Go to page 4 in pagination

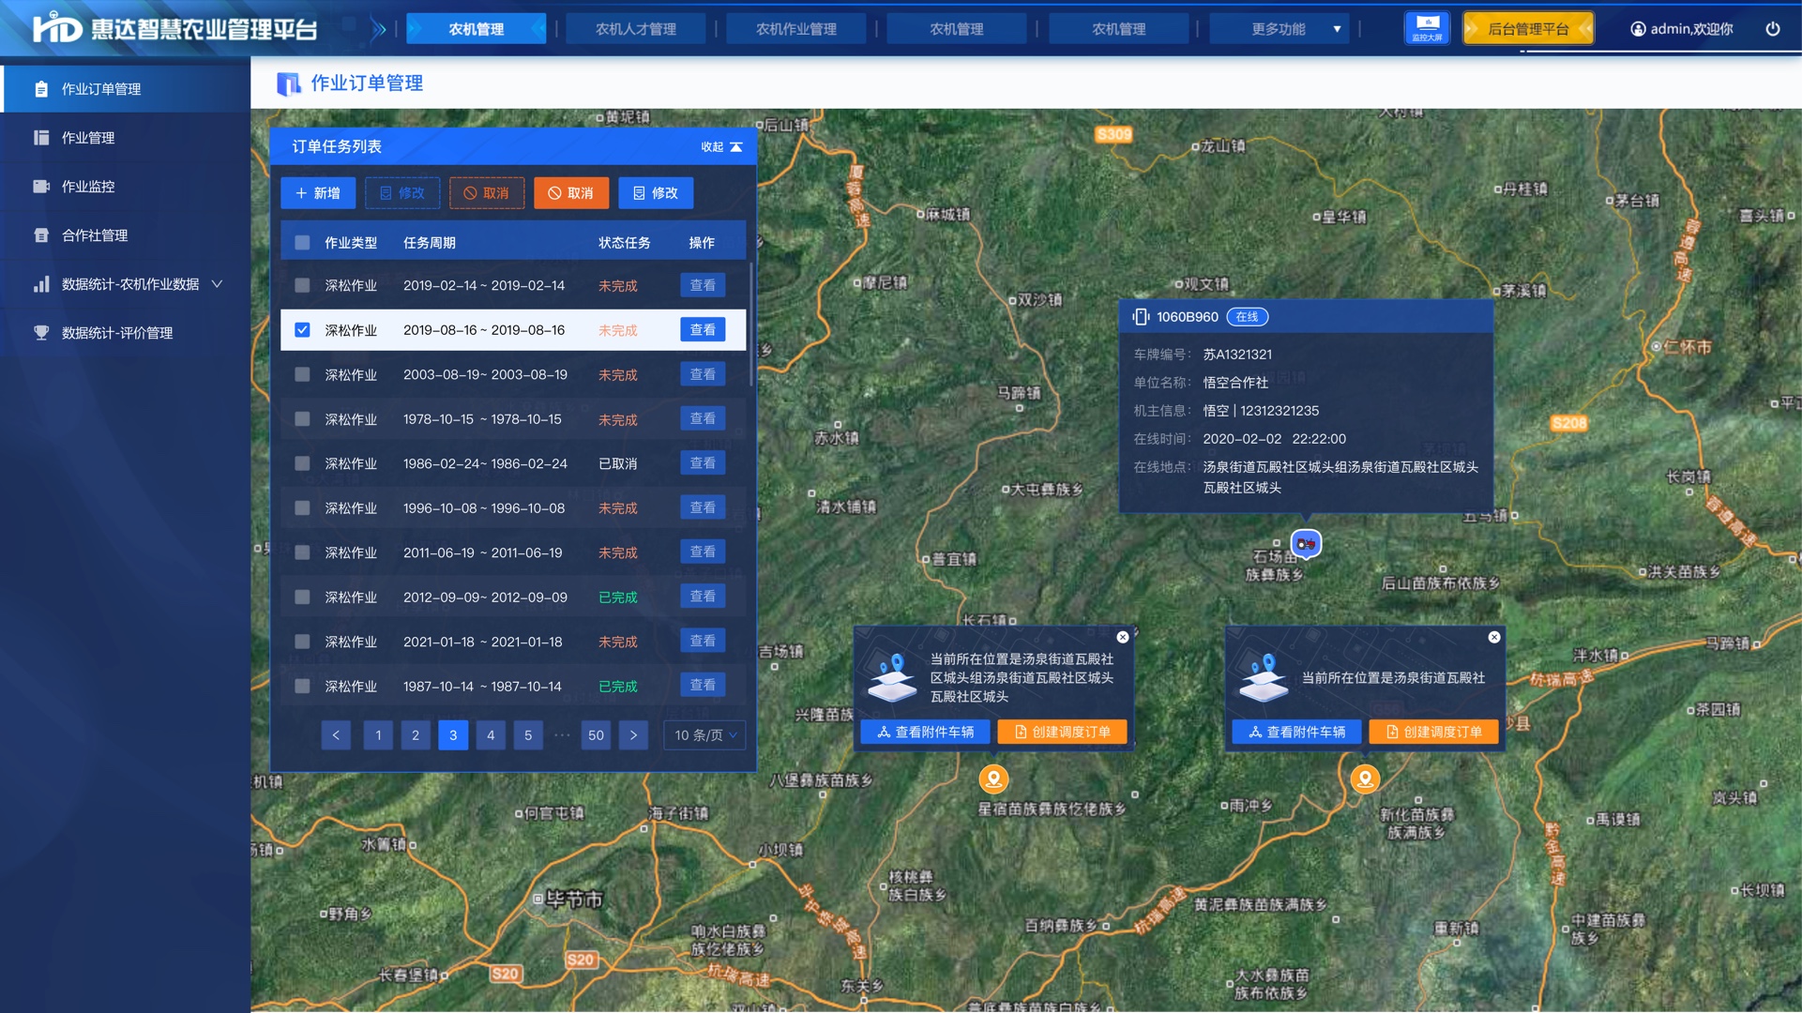click(491, 735)
